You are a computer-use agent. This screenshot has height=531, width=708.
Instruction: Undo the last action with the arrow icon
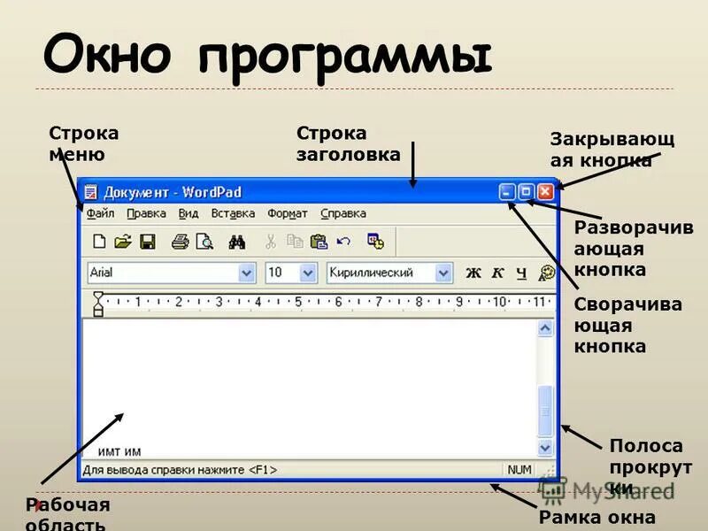coord(342,241)
